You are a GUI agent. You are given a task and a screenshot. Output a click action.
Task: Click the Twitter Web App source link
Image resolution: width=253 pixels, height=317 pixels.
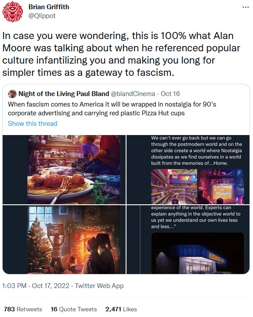pyautogui.click(x=99, y=286)
